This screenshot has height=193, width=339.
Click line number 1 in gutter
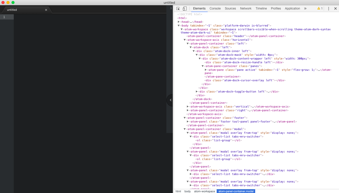tap(4, 17)
